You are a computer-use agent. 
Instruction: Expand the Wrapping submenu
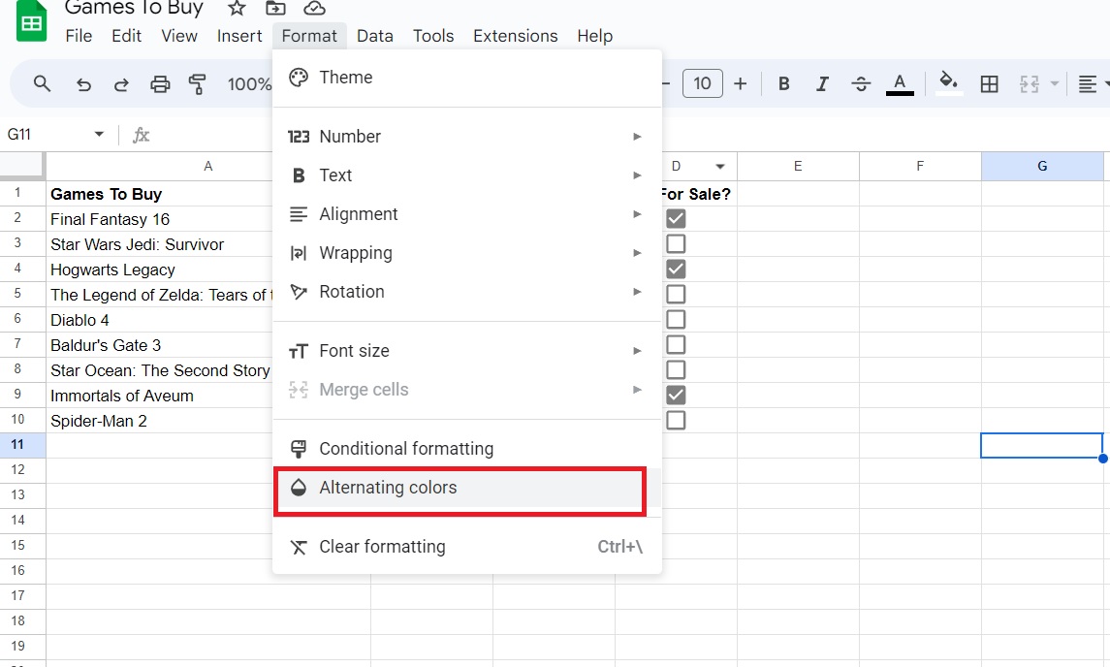(x=467, y=253)
